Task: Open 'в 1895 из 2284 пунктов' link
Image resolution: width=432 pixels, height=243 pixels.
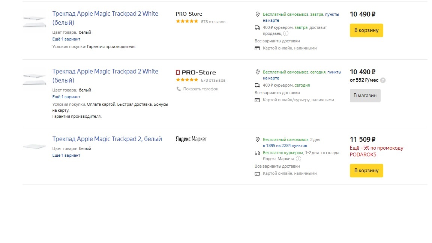Action: 285,145
